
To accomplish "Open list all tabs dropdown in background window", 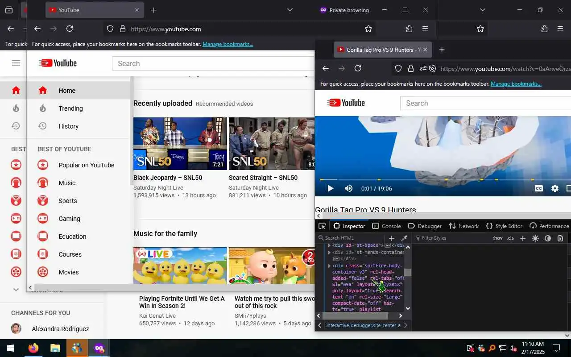I will tap(482, 10).
